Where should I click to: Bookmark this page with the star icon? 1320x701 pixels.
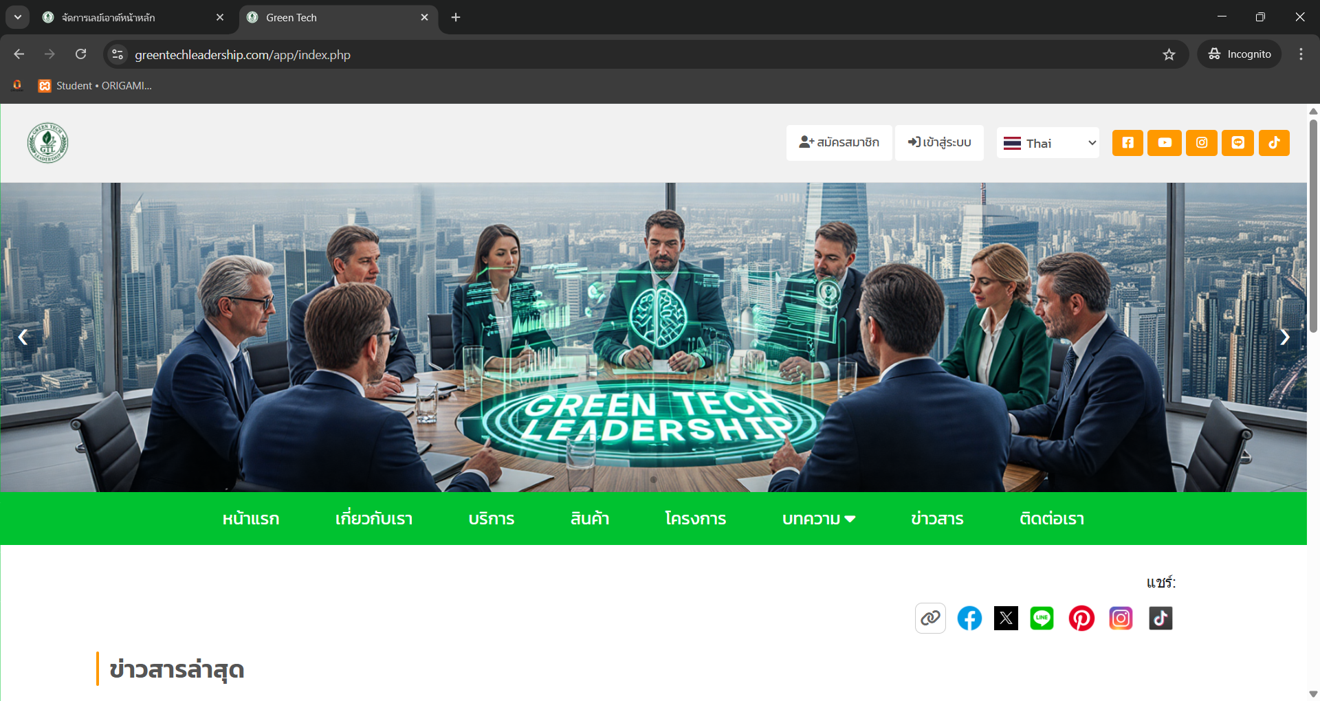1169,54
